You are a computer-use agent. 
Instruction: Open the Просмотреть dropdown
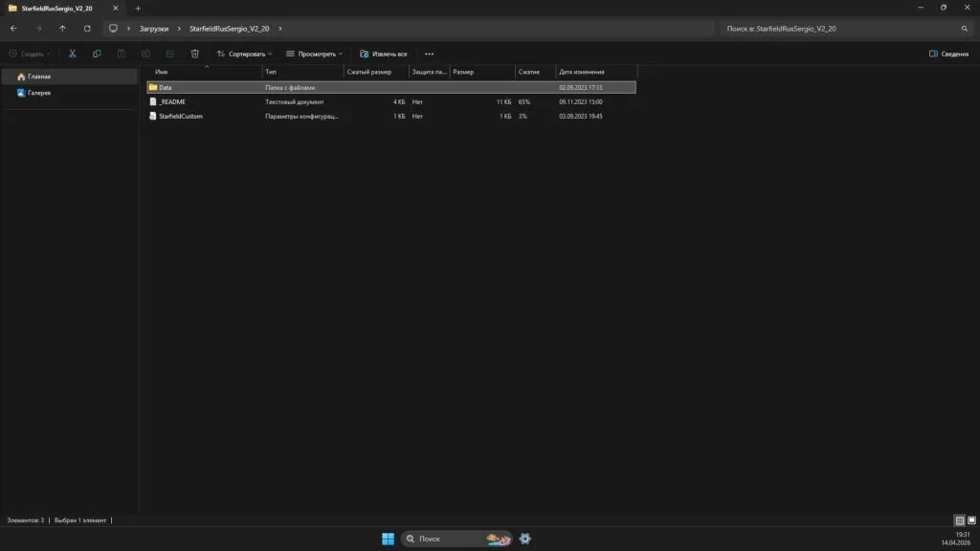click(314, 54)
